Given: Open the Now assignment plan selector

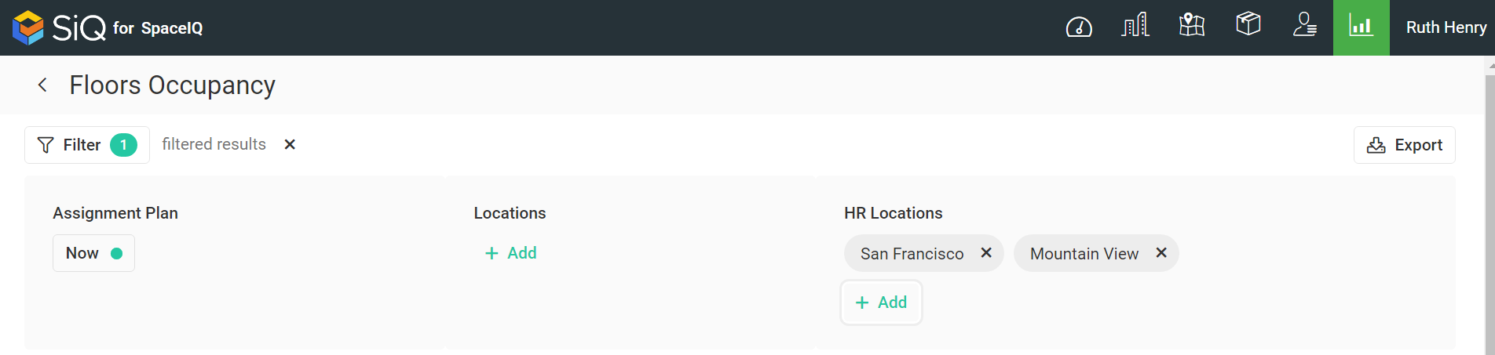Looking at the screenshot, I should click(x=93, y=253).
